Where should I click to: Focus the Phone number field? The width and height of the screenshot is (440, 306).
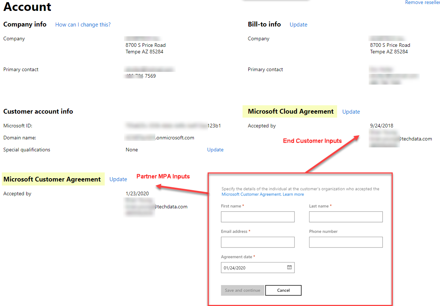click(346, 242)
